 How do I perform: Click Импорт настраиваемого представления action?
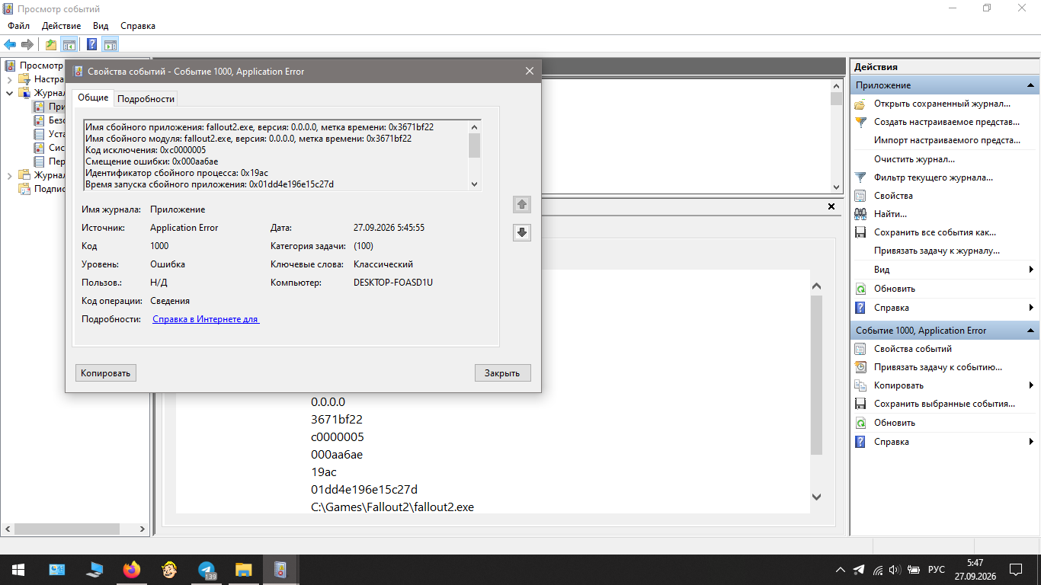tap(947, 140)
